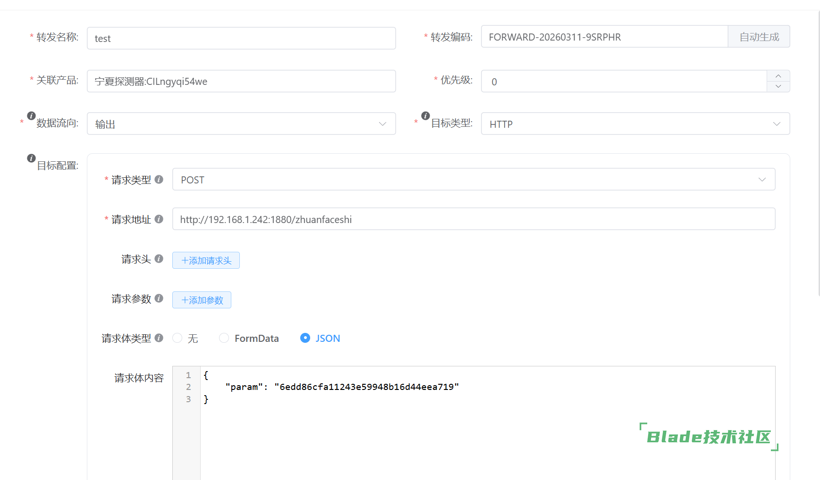
Task: Click help icon next to 请求体类型
Action: coord(159,338)
